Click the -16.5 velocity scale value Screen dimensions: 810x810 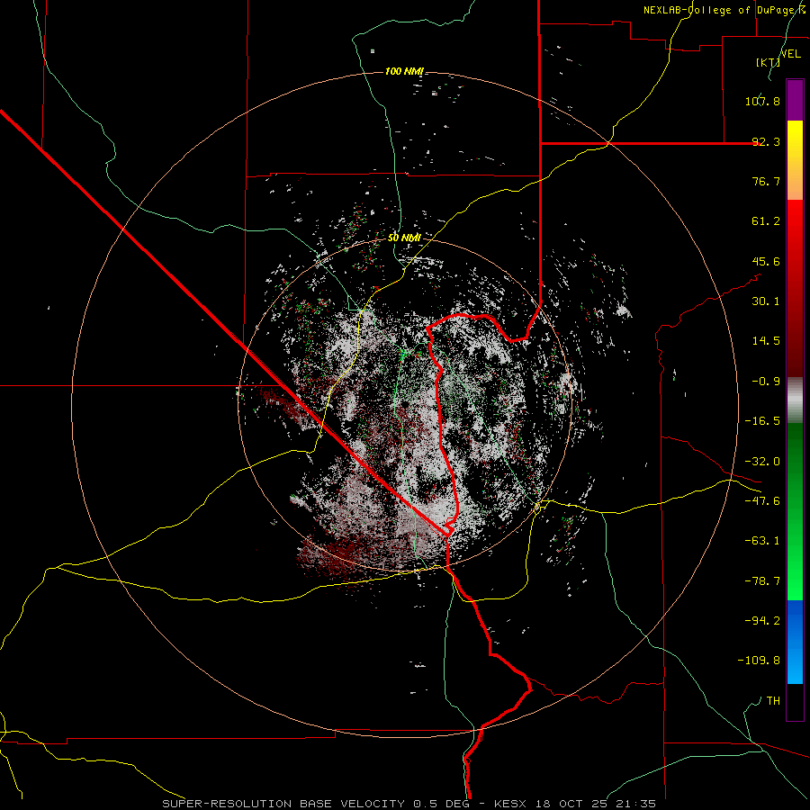762,421
